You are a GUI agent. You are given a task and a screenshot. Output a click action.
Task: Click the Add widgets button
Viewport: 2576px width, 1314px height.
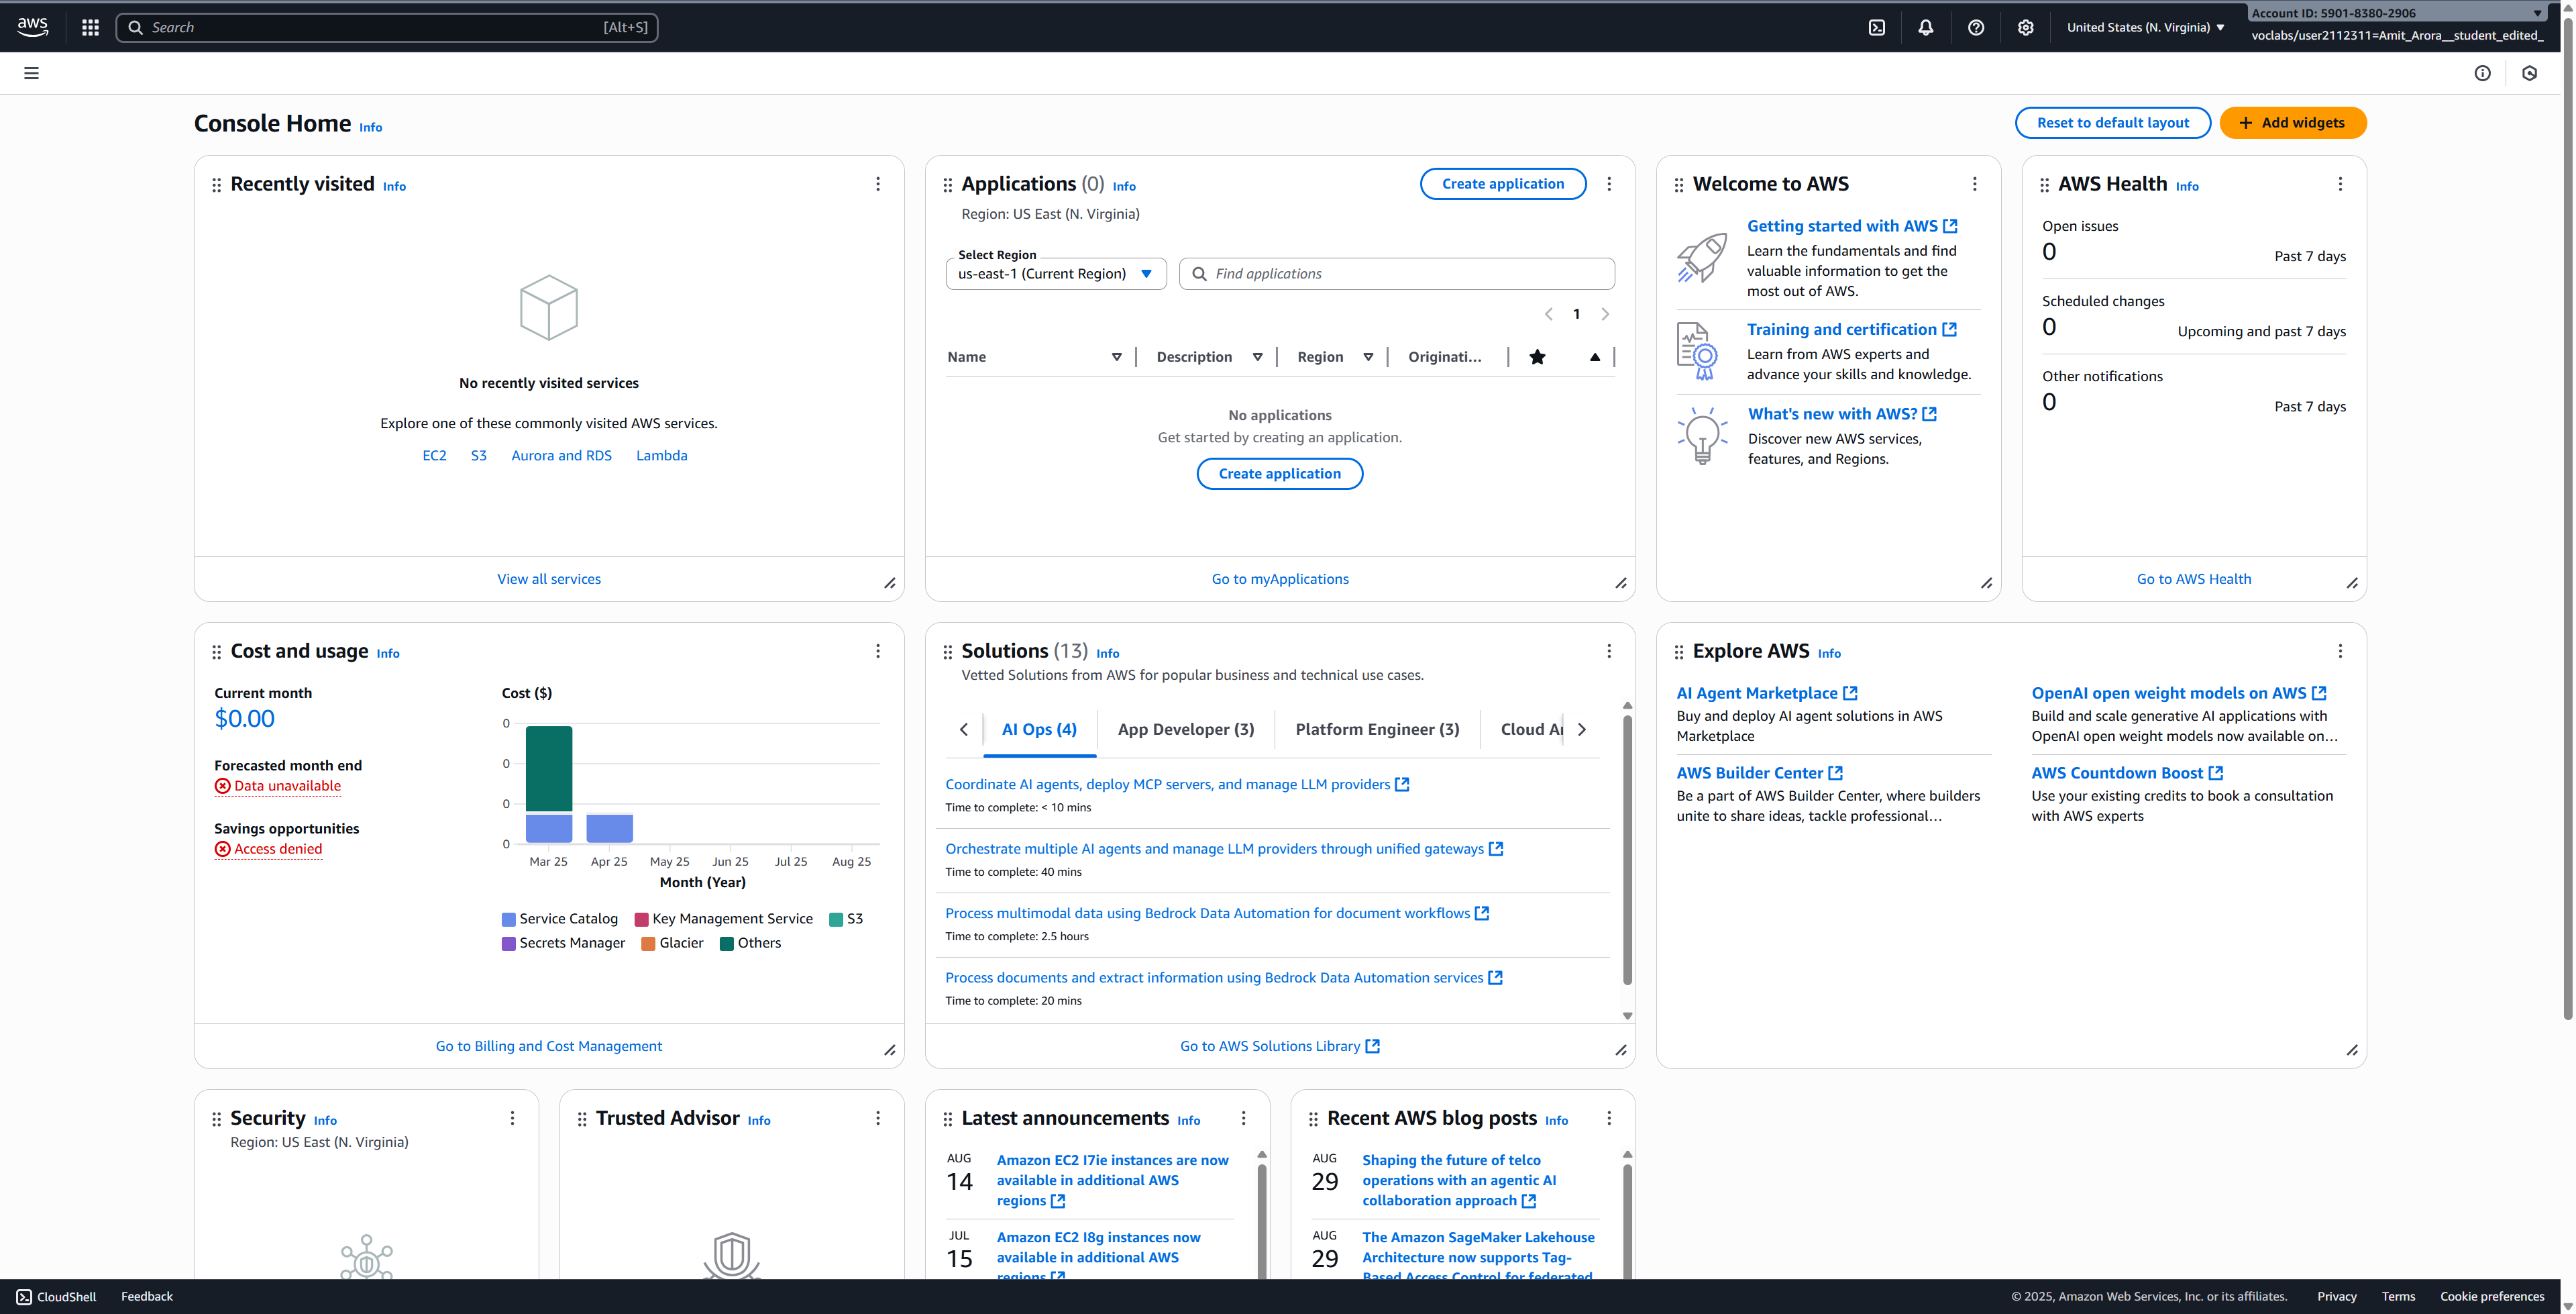[x=2292, y=123]
